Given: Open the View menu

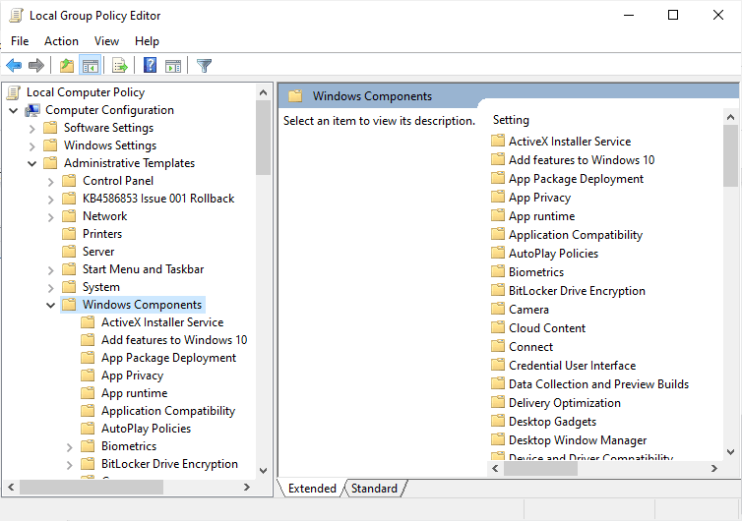Looking at the screenshot, I should (106, 41).
